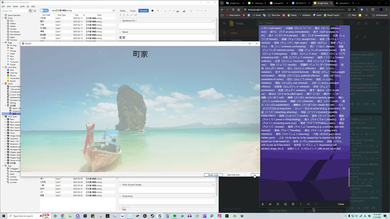Click the sidebar search tool icon

click(30, 11)
